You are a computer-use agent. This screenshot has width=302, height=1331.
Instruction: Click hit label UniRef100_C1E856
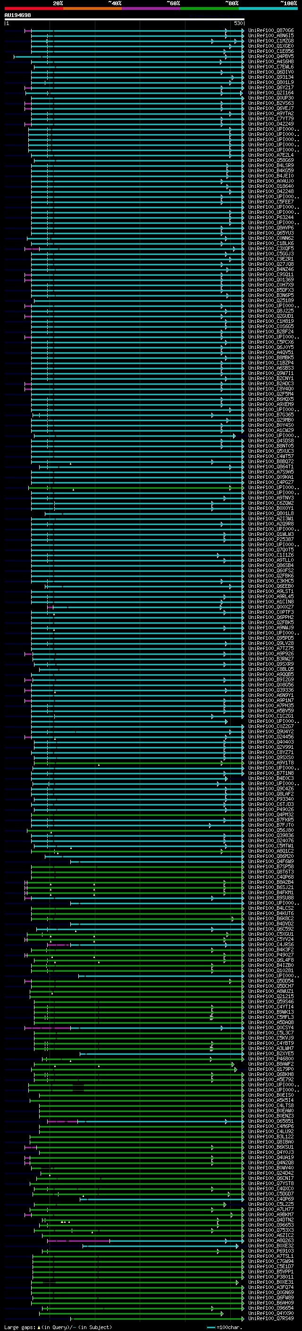click(x=271, y=51)
